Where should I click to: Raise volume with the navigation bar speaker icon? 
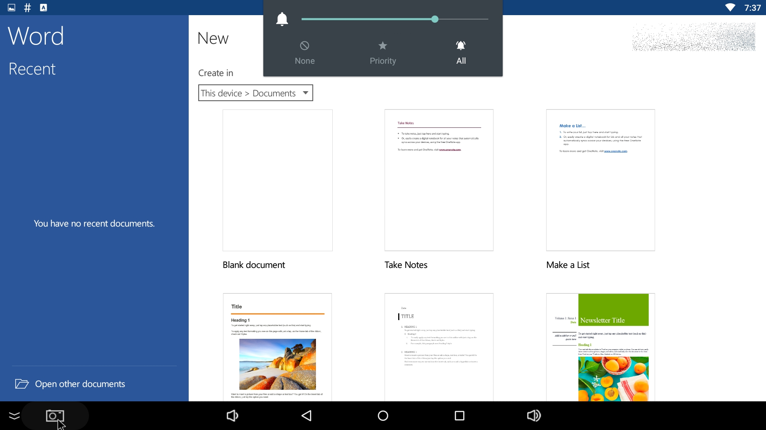pos(534,416)
